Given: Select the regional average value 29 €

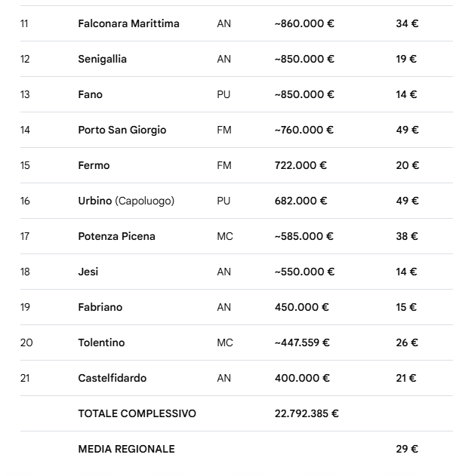Looking at the screenshot, I should [x=407, y=449].
